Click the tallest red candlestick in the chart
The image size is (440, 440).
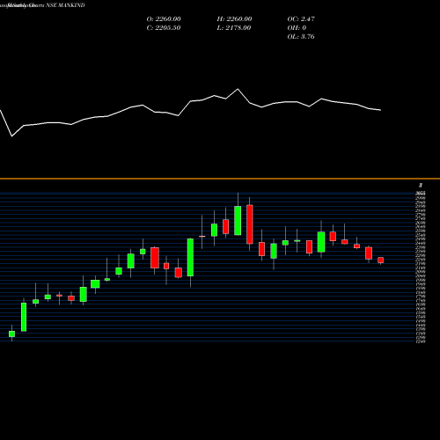coord(250,224)
